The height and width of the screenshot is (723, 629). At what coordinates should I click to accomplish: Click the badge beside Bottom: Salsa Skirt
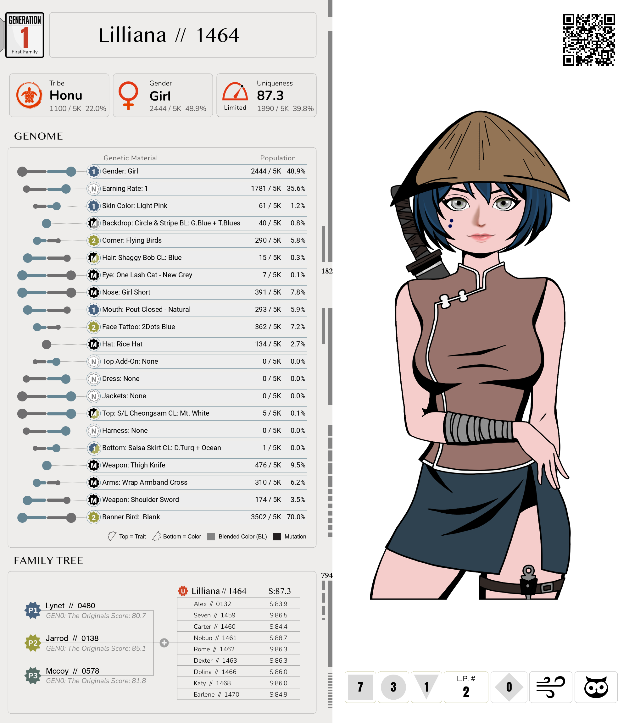point(93,448)
